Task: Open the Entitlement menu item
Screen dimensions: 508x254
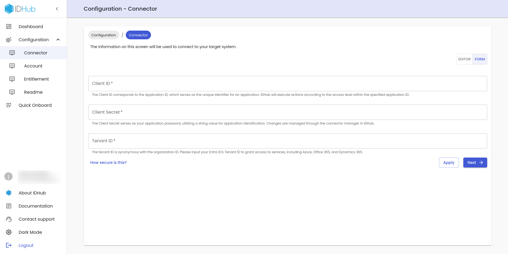Action: click(x=36, y=79)
